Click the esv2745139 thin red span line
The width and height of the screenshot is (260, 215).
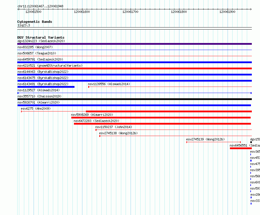(214, 142)
